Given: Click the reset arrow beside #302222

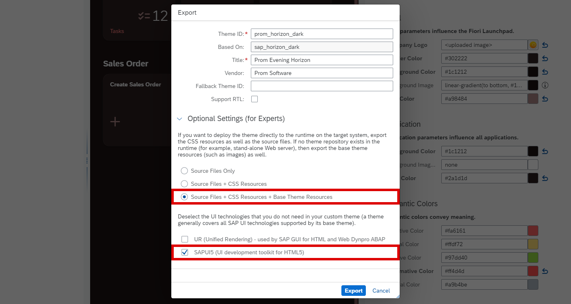Looking at the screenshot, I should pyautogui.click(x=545, y=58).
